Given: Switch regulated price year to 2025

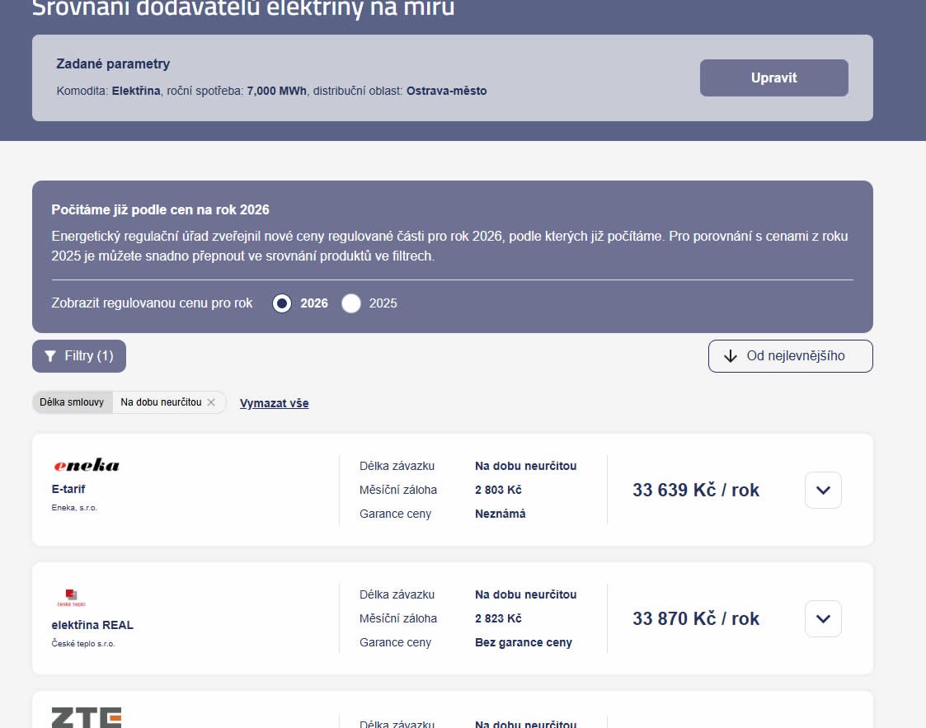Looking at the screenshot, I should point(351,303).
